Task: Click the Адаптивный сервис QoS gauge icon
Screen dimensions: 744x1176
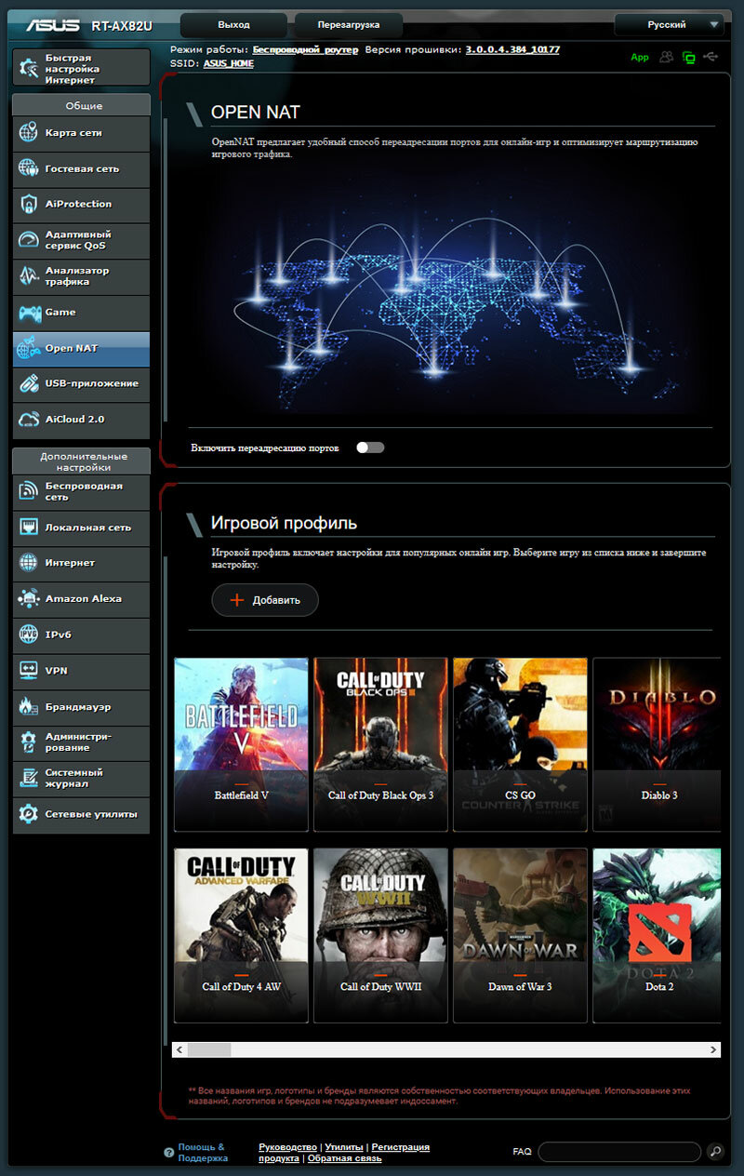Action: point(29,240)
